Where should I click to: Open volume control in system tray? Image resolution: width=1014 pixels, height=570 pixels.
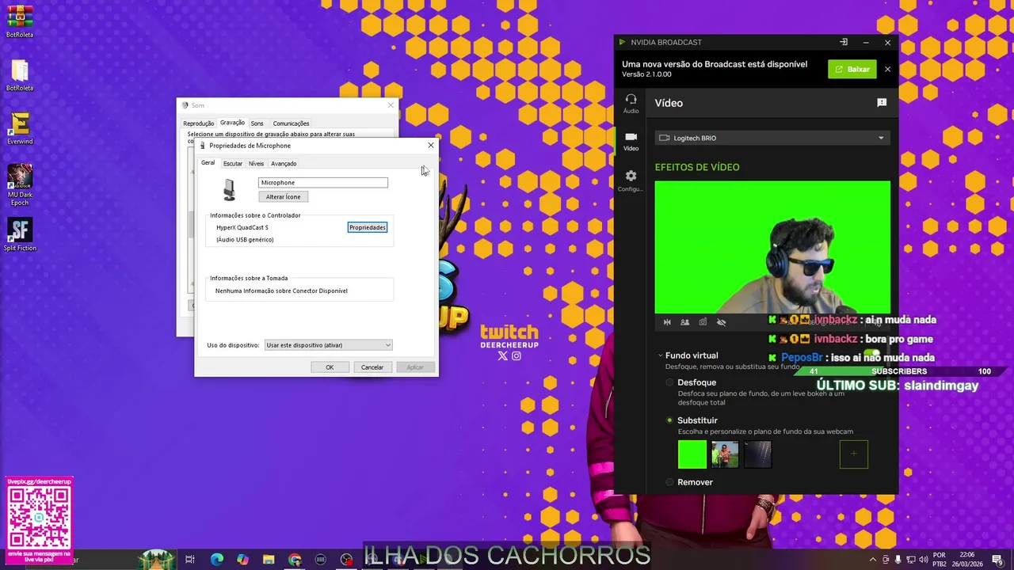(923, 560)
